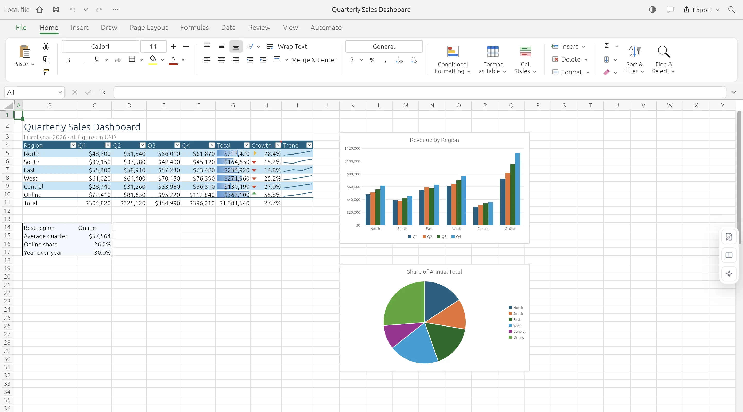Expand the Name Box dropdown
Screen dimensions: 743x412
60,92
